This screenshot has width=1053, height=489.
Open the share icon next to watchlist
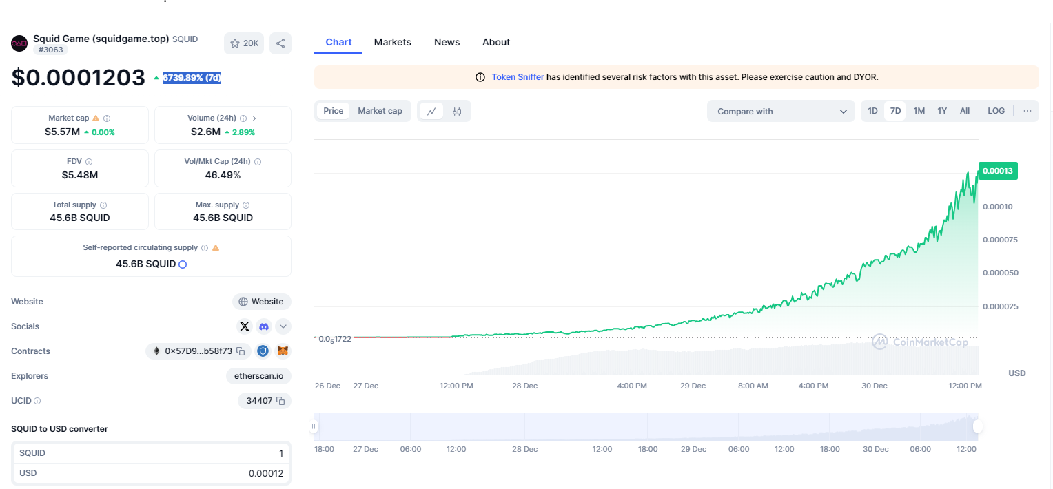tap(280, 43)
